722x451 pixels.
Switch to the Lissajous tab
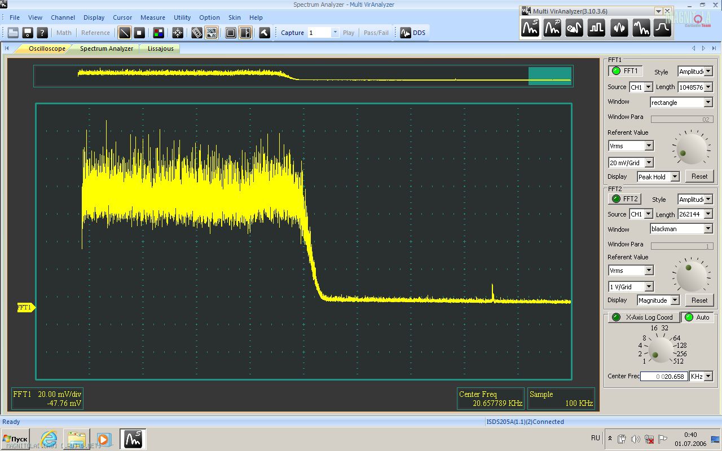161,48
